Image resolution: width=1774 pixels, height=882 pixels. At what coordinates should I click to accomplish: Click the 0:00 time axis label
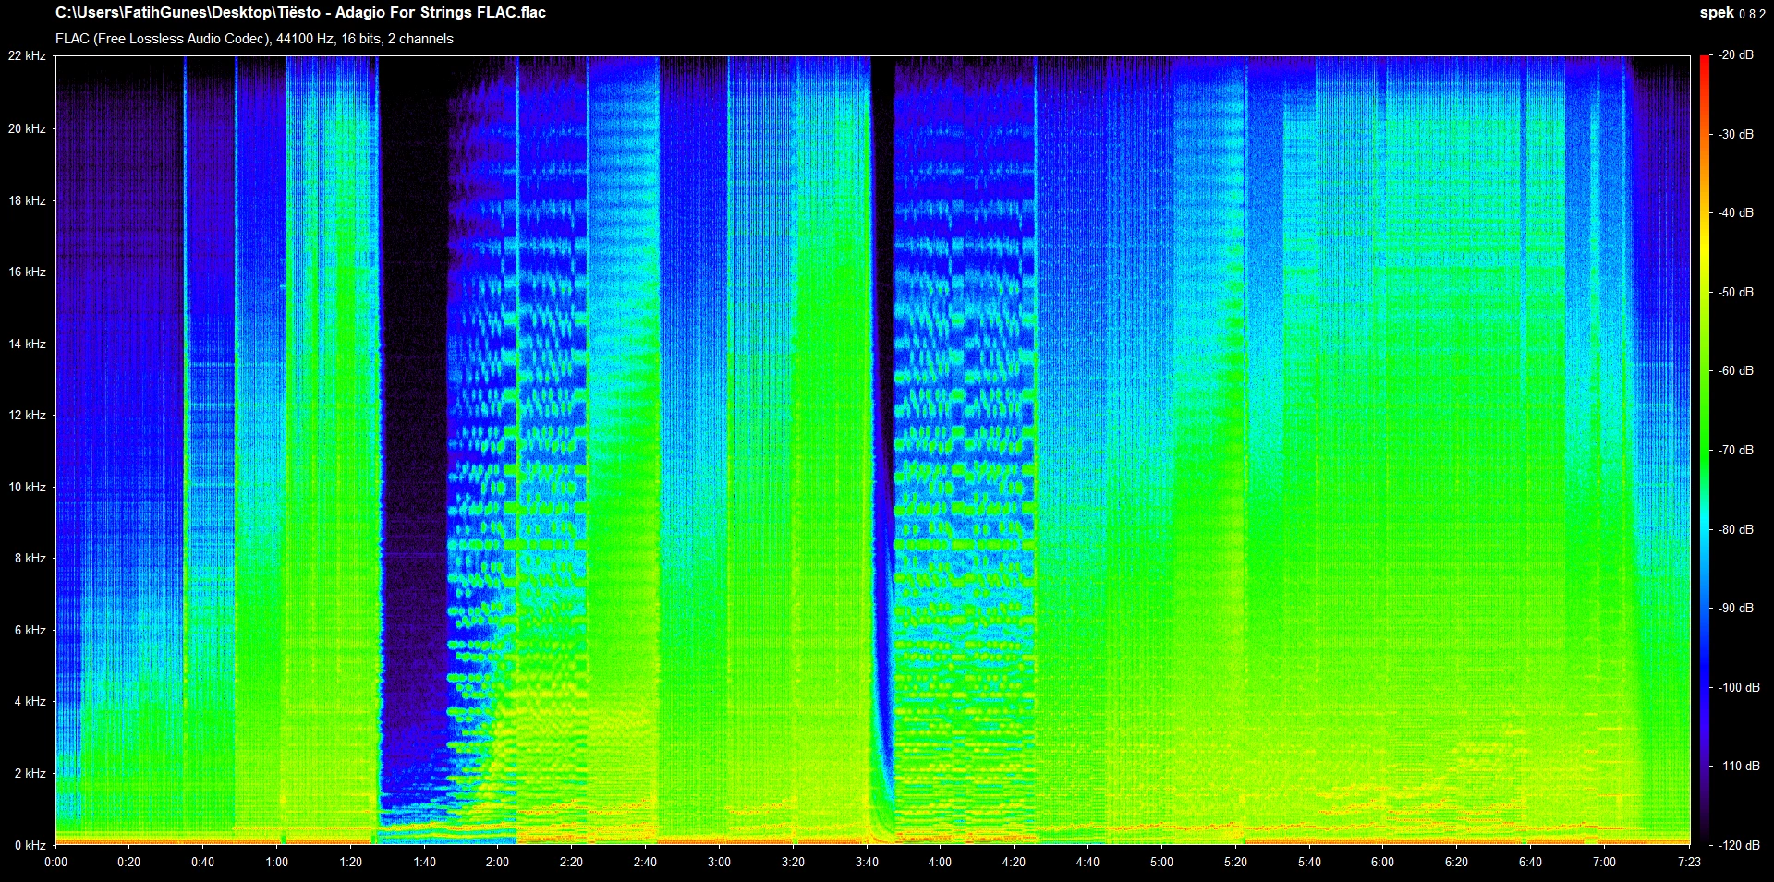pyautogui.click(x=55, y=863)
